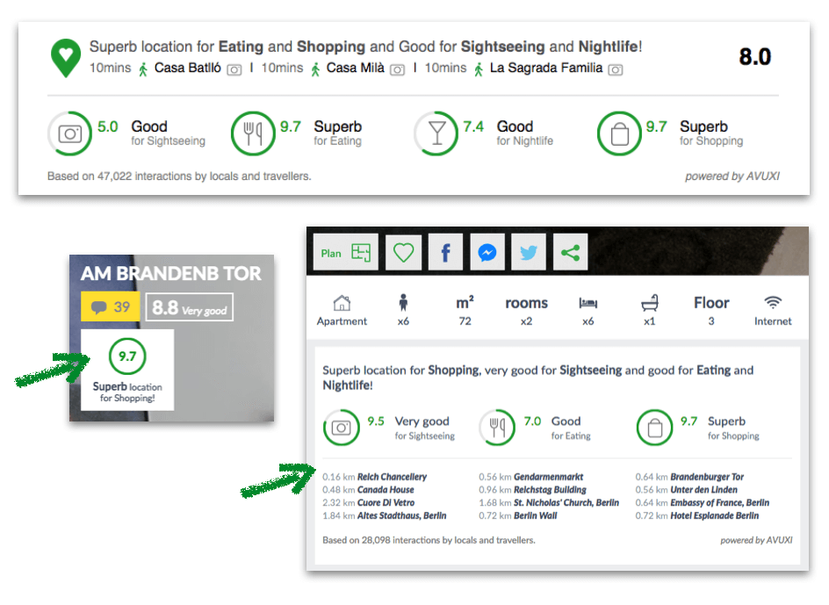Screen dimensions: 829x605
Task: Open the Reich Chancellery landmark link
Action: (x=392, y=477)
